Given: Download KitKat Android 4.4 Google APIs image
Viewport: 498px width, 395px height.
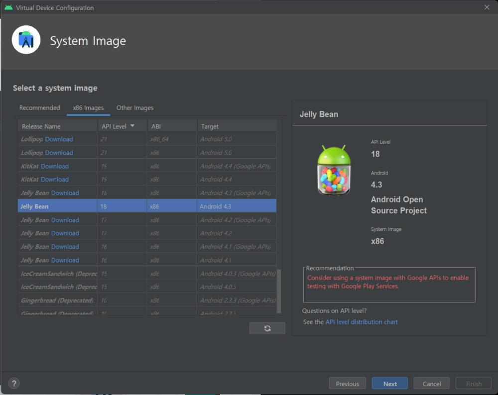Looking at the screenshot, I should tap(55, 166).
